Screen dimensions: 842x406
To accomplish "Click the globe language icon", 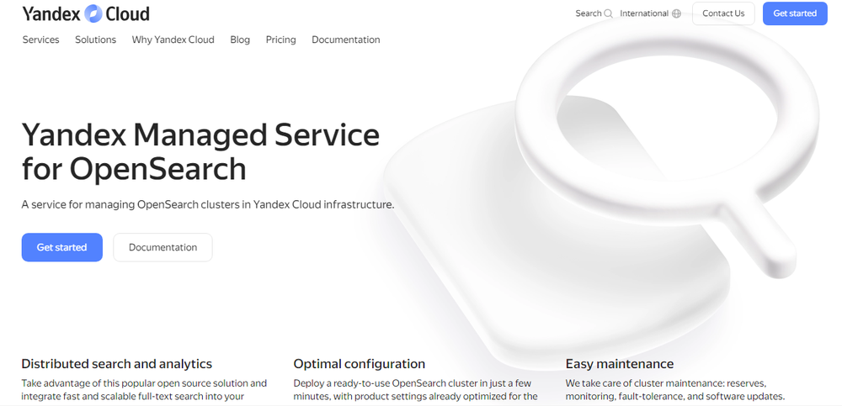I will tap(677, 14).
